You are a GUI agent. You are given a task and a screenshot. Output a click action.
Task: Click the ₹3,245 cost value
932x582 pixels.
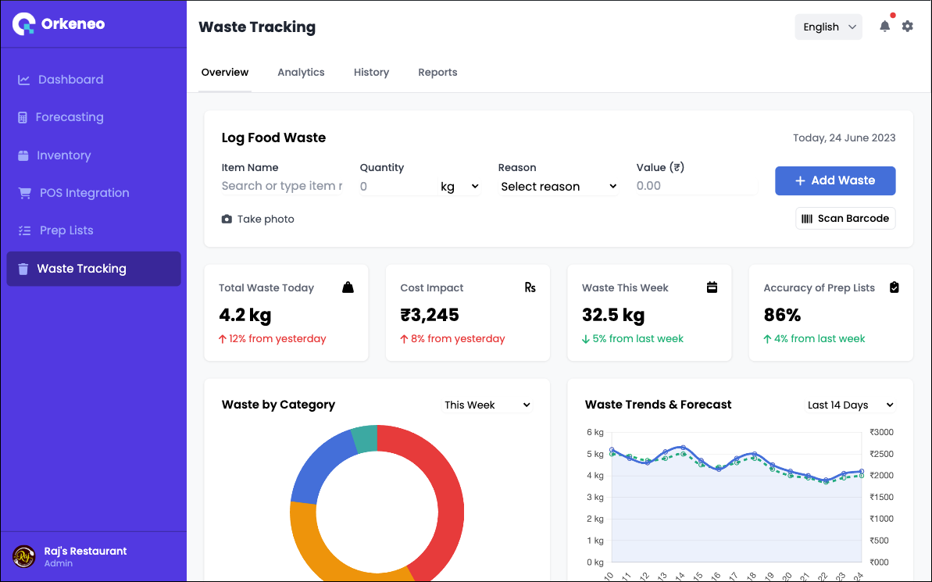coord(430,315)
